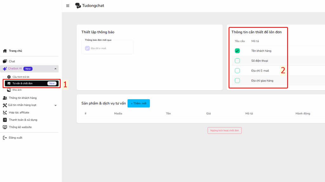
Task: Click the Mô tả header in product table
Action: [x=249, y=114]
